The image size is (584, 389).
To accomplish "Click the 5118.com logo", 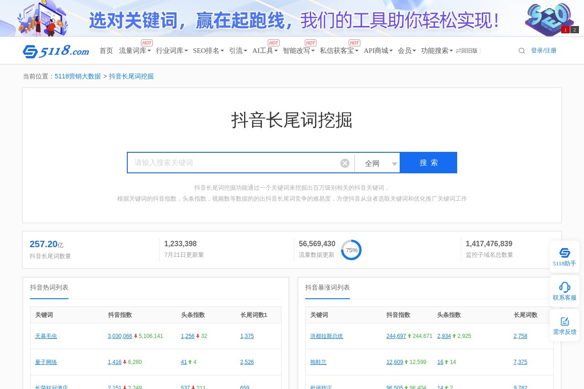I will (56, 51).
